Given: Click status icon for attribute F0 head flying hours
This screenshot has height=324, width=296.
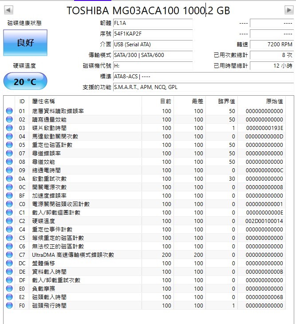Looking at the screenshot, I should [x=9, y=306].
